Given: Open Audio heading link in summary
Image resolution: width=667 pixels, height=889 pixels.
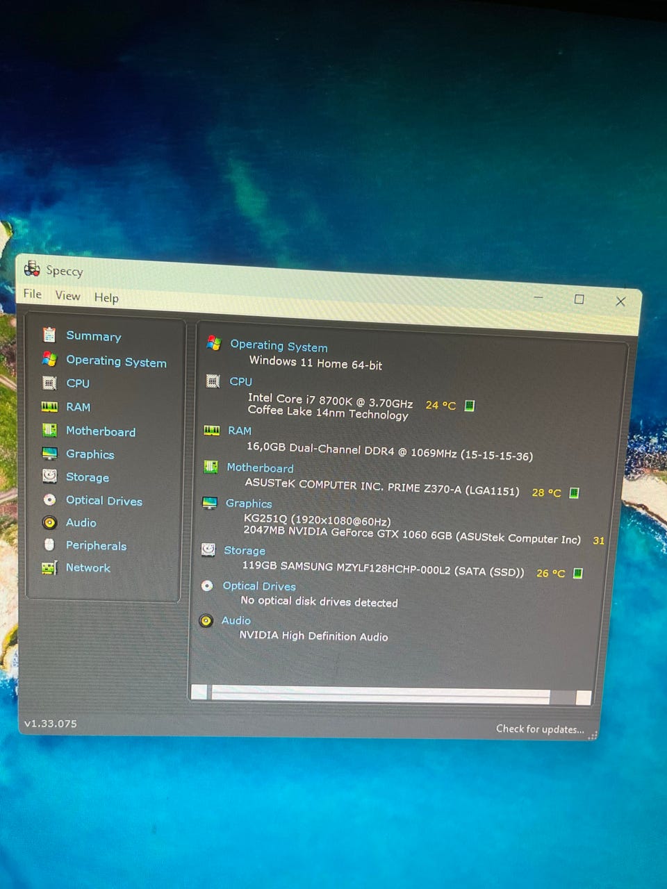Looking at the screenshot, I should pos(236,620).
